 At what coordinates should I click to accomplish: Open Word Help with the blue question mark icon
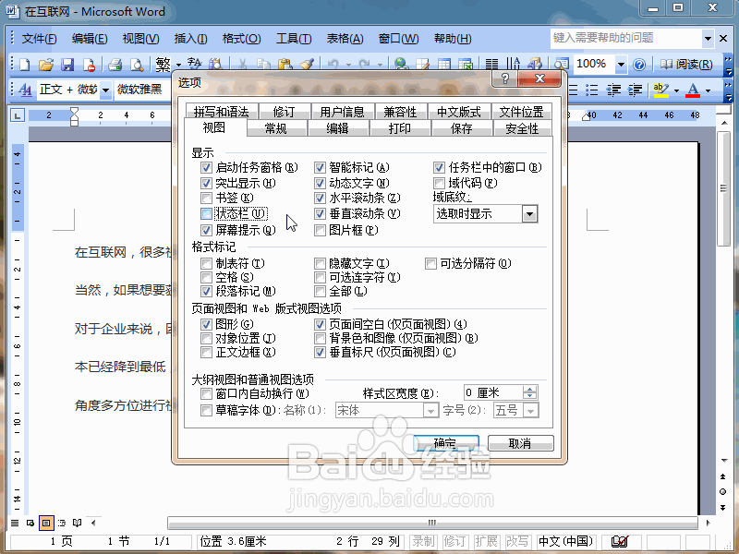coord(639,65)
